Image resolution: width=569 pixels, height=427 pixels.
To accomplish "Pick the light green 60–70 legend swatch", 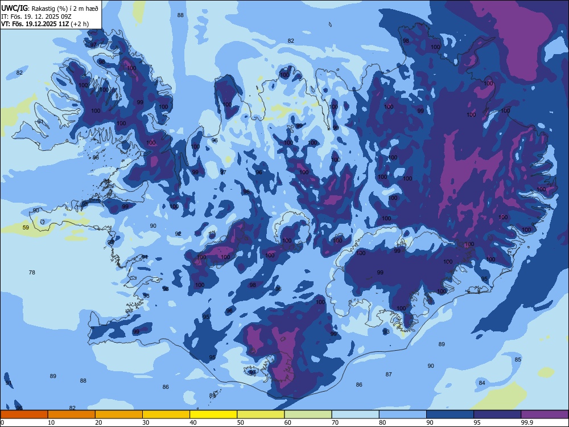I will pos(308,414).
